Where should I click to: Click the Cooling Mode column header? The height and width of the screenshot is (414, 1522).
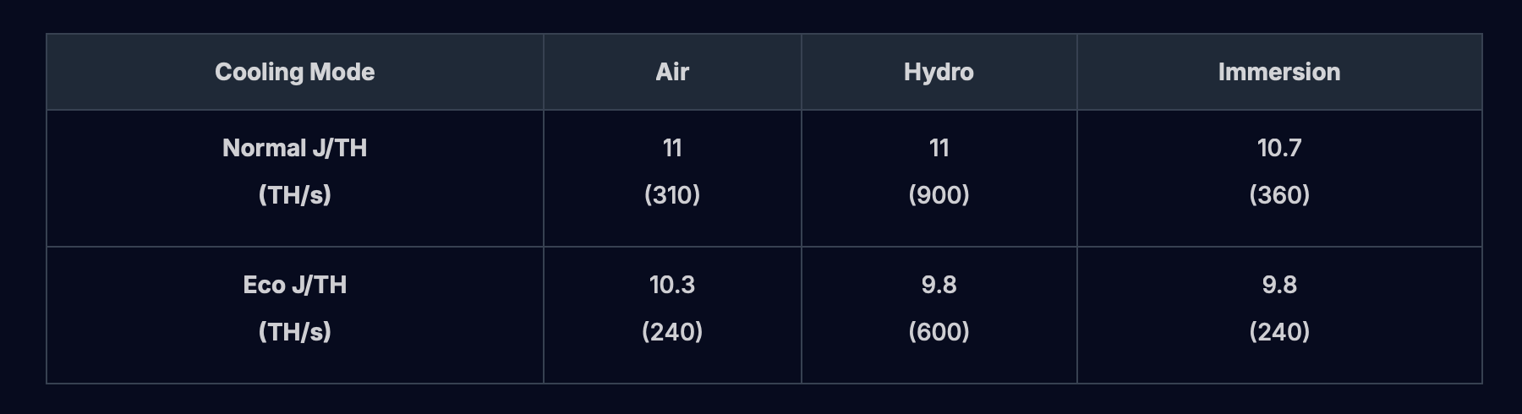[294, 72]
